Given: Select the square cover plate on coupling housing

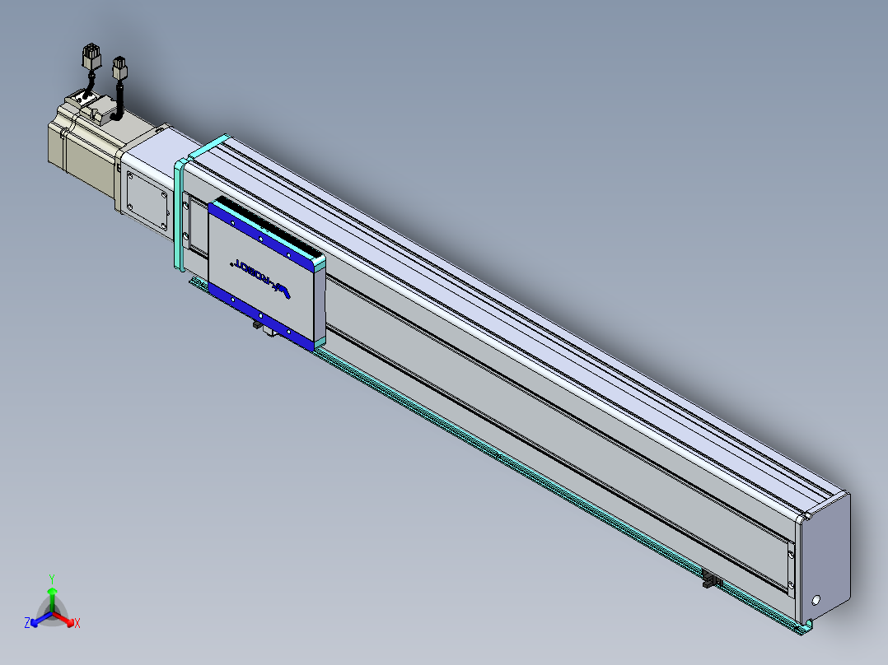Looking at the screenshot, I should point(147,200).
